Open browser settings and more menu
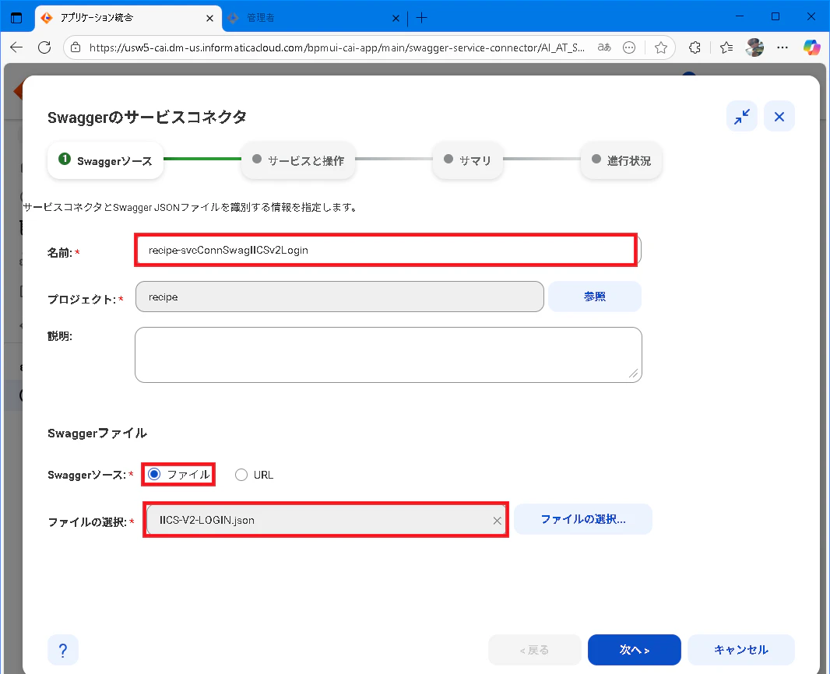830x674 pixels. pos(783,47)
